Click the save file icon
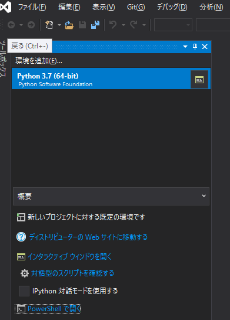230x320 pixels. tap(82, 25)
